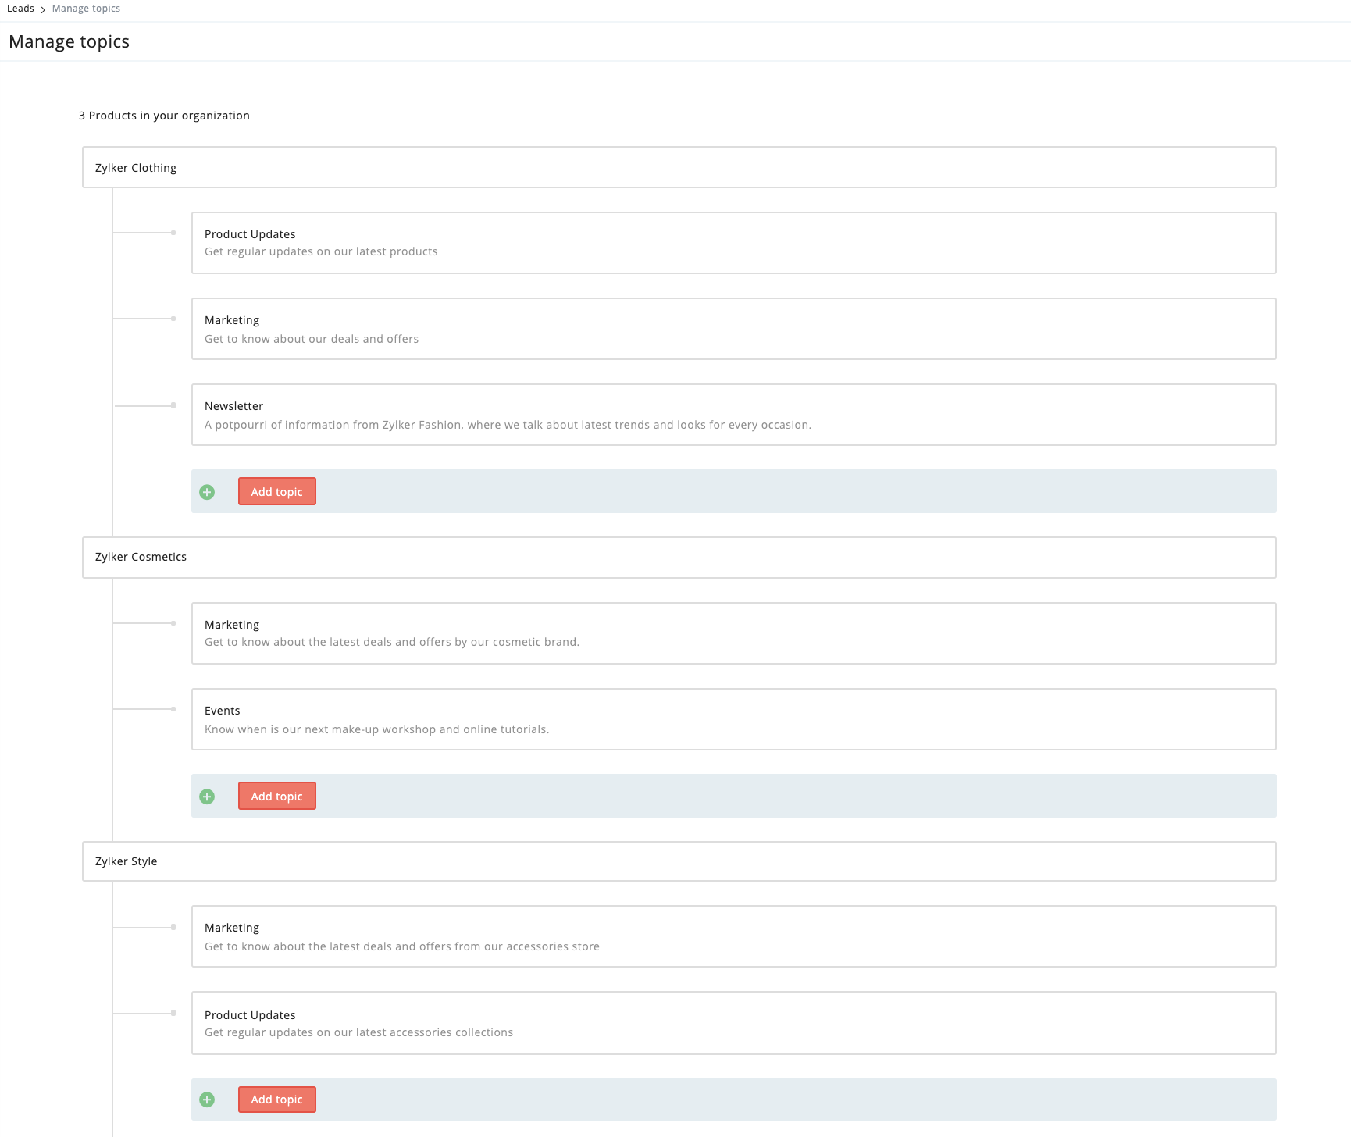Click green plus icon under Zylker Style
Image resolution: width=1351 pixels, height=1137 pixels.
[207, 1100]
